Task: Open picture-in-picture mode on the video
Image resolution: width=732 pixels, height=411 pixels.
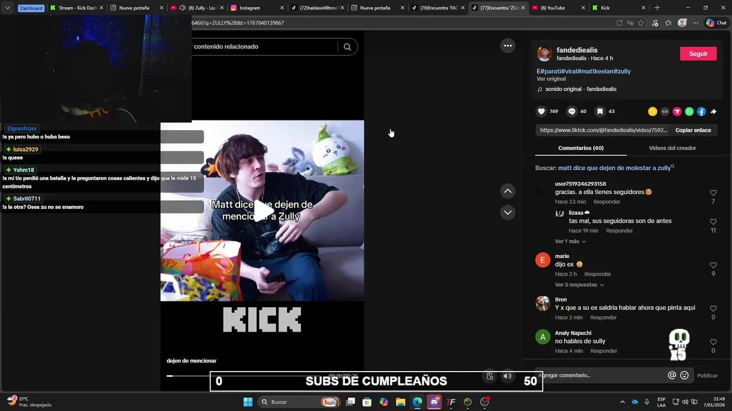Action: coord(490,376)
